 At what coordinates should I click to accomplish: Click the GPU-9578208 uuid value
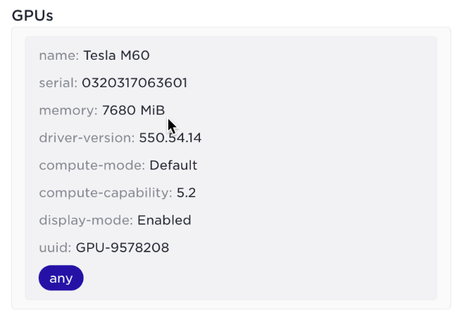pos(123,247)
